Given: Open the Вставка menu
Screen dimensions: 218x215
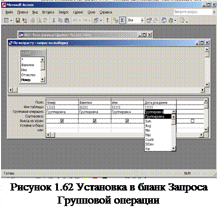Looking at the screenshot, I should click(x=48, y=12).
